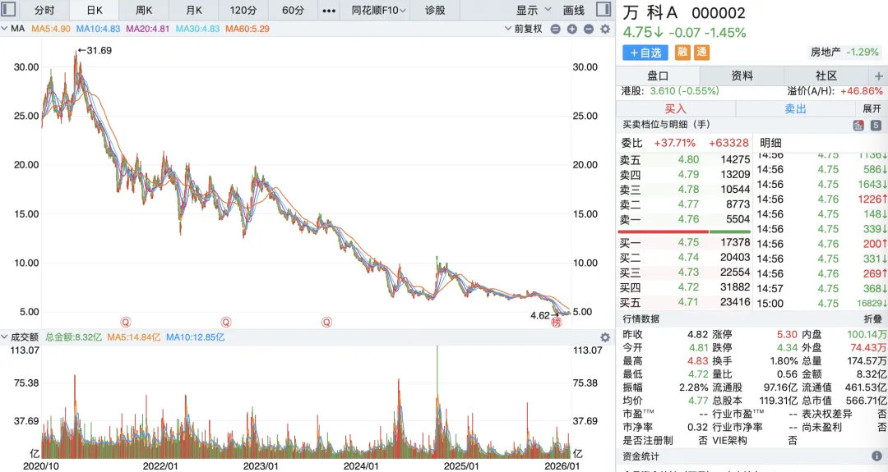Click the plus zoom-in circle icon in MA toolbar

pyautogui.click(x=572, y=29)
